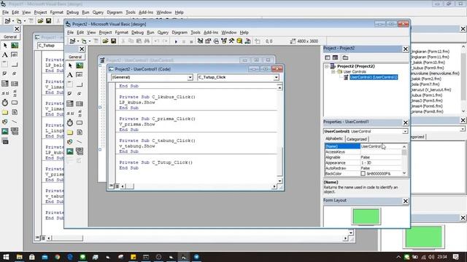Pick the TextBox control in Project2 toolbox
Image resolution: width=467 pixels, height=262 pixels.
80,75
